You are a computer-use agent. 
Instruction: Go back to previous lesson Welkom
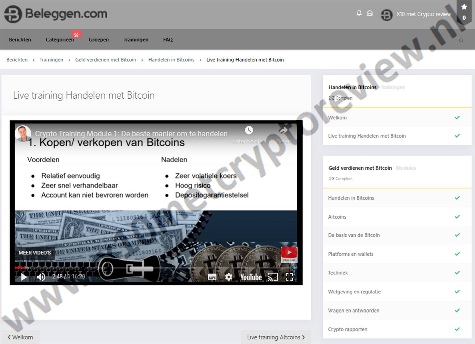click(20, 337)
